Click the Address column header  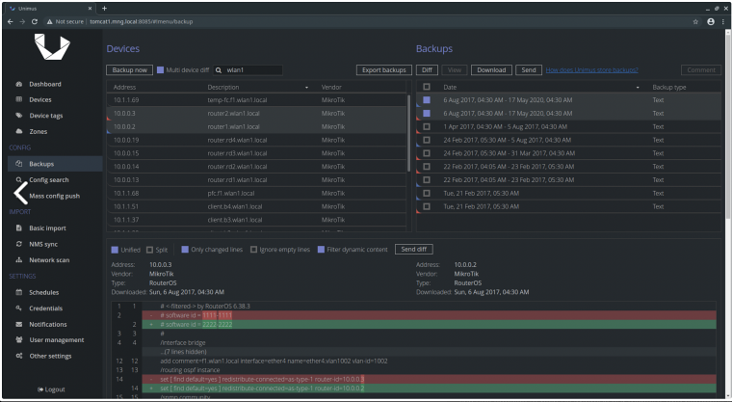[124, 88]
